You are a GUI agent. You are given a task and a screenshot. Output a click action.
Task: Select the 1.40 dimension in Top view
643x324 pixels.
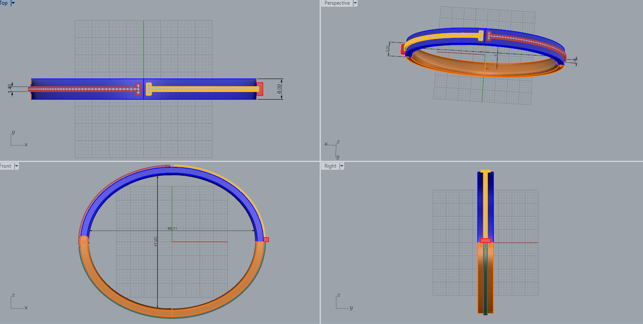pos(10,89)
